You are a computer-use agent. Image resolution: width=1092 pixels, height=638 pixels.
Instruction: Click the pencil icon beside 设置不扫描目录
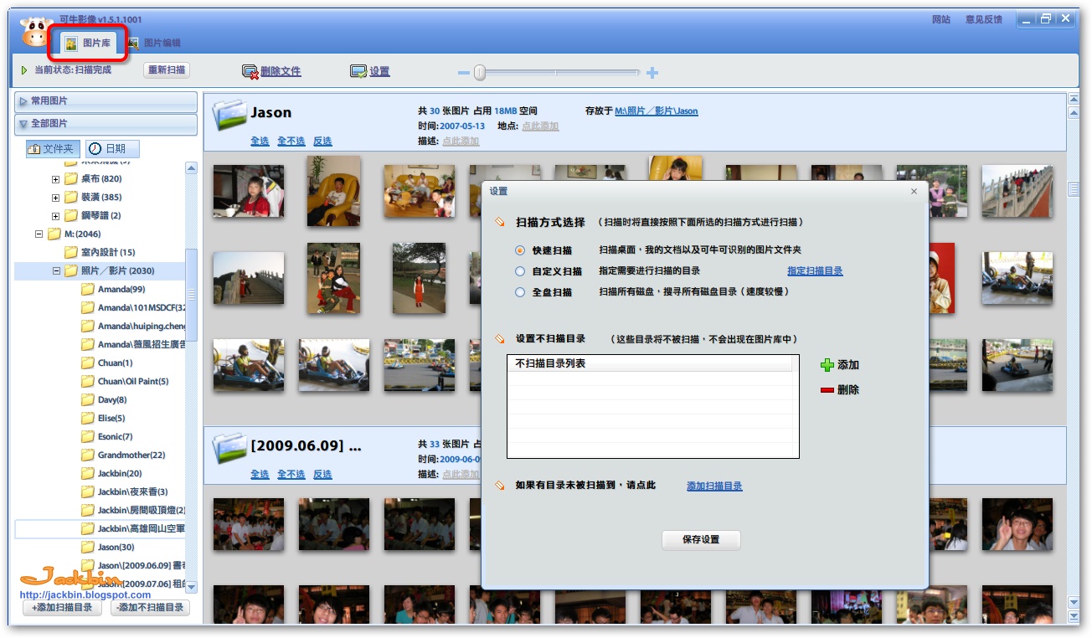(x=500, y=339)
